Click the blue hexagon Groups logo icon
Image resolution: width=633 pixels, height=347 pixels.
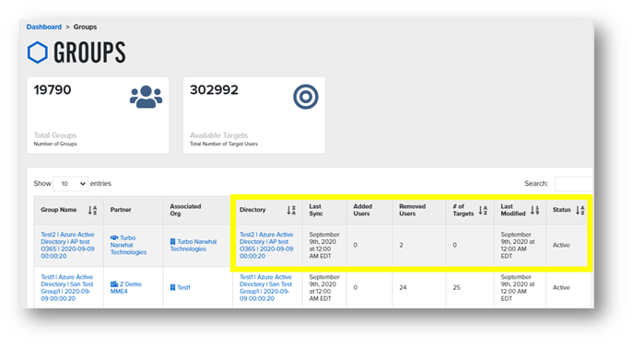pyautogui.click(x=38, y=52)
